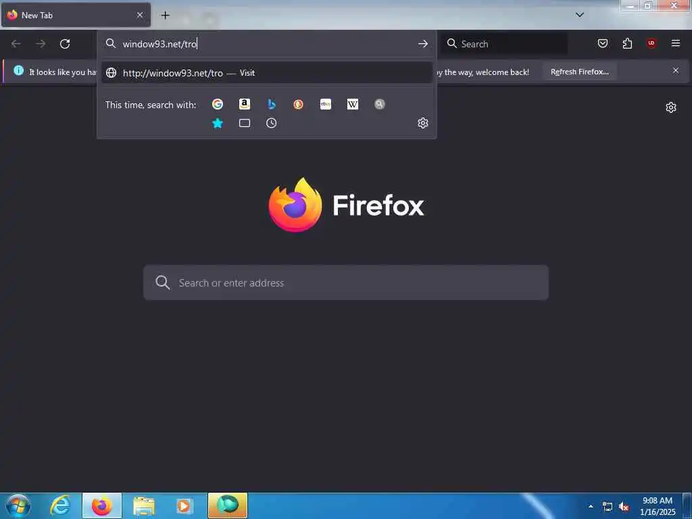Open the uBlock Origin extension icon

click(x=651, y=43)
